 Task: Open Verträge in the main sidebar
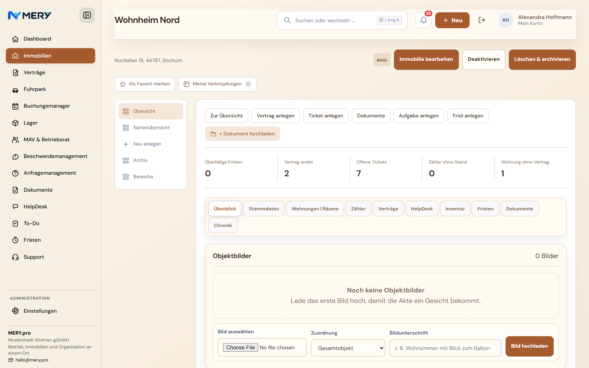tap(50, 73)
